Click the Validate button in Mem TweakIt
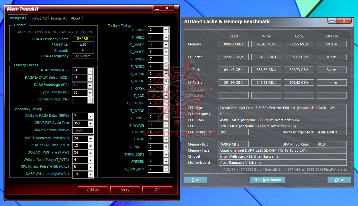 [x=93, y=190]
